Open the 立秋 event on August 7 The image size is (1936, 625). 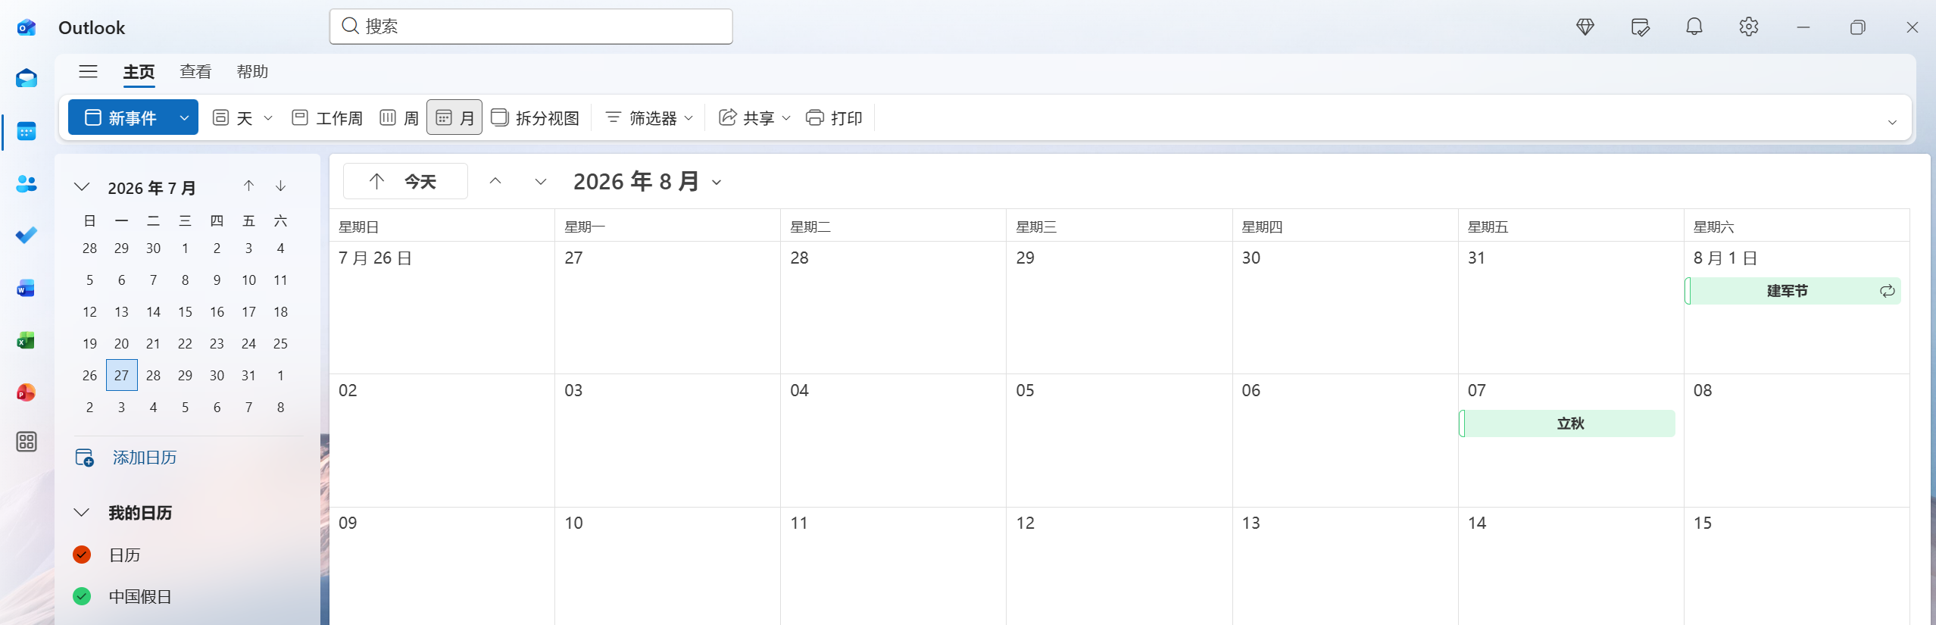pyautogui.click(x=1566, y=423)
